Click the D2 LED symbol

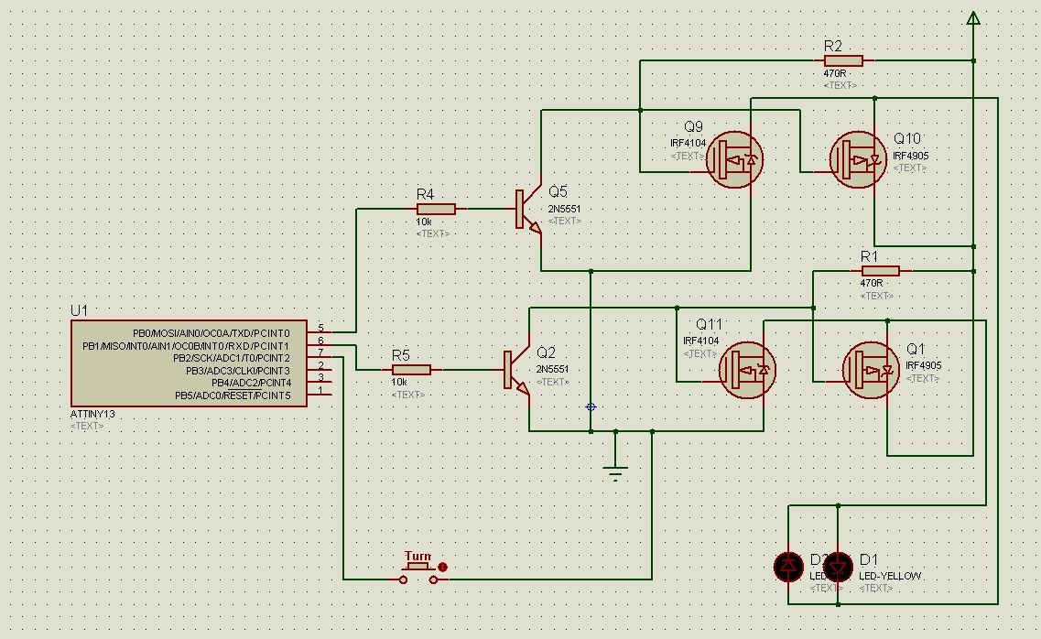788,568
